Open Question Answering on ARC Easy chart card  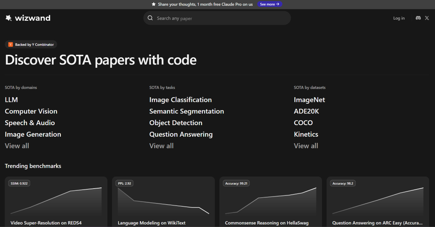[378, 202]
